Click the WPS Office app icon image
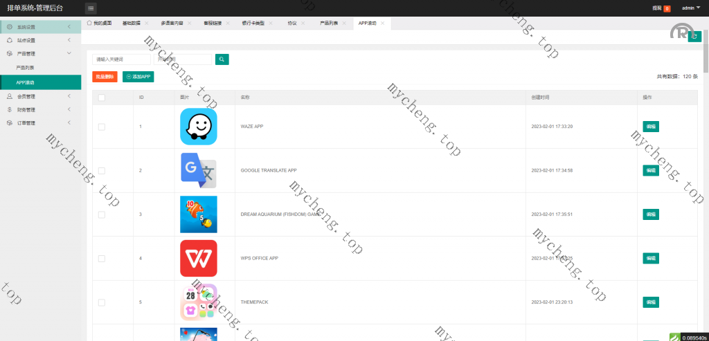The width and height of the screenshot is (709, 341). pos(199,258)
